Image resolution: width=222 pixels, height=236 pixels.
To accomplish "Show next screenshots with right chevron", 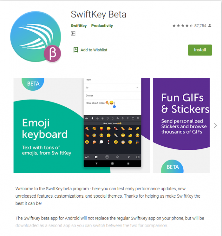I will [x=216, y=125].
